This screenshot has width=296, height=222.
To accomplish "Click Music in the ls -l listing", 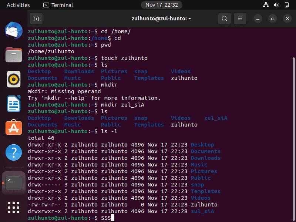I will click(199, 165).
